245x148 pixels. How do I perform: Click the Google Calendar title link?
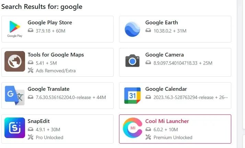click(166, 89)
